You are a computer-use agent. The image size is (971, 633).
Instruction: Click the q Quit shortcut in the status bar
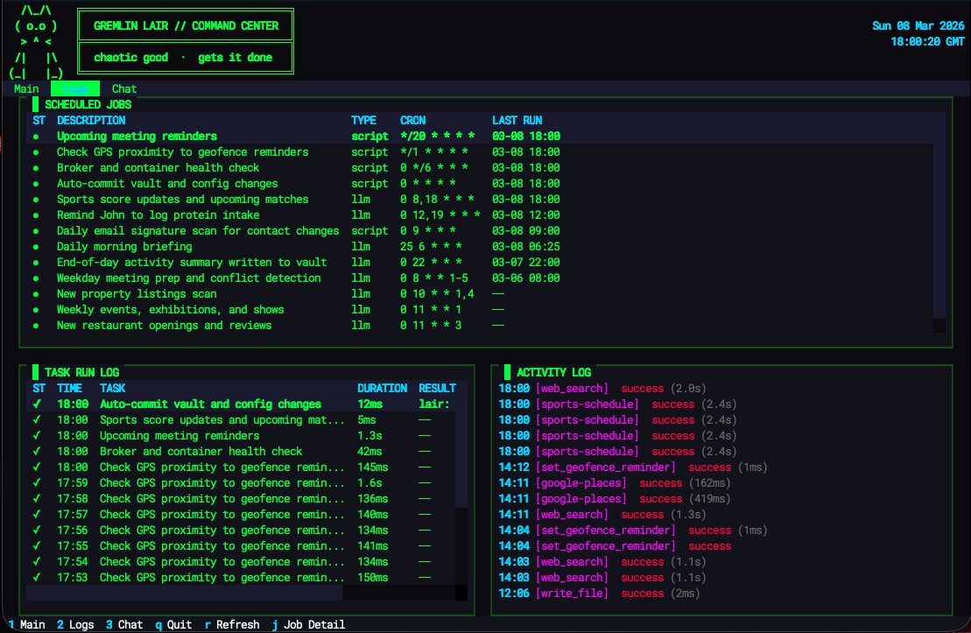click(x=173, y=624)
